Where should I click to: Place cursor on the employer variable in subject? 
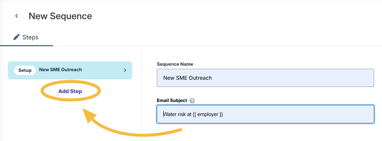pos(208,115)
